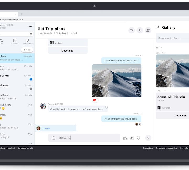The height and width of the screenshot is (170, 189).
Task: Attach files or media icon
Action: point(125,138)
